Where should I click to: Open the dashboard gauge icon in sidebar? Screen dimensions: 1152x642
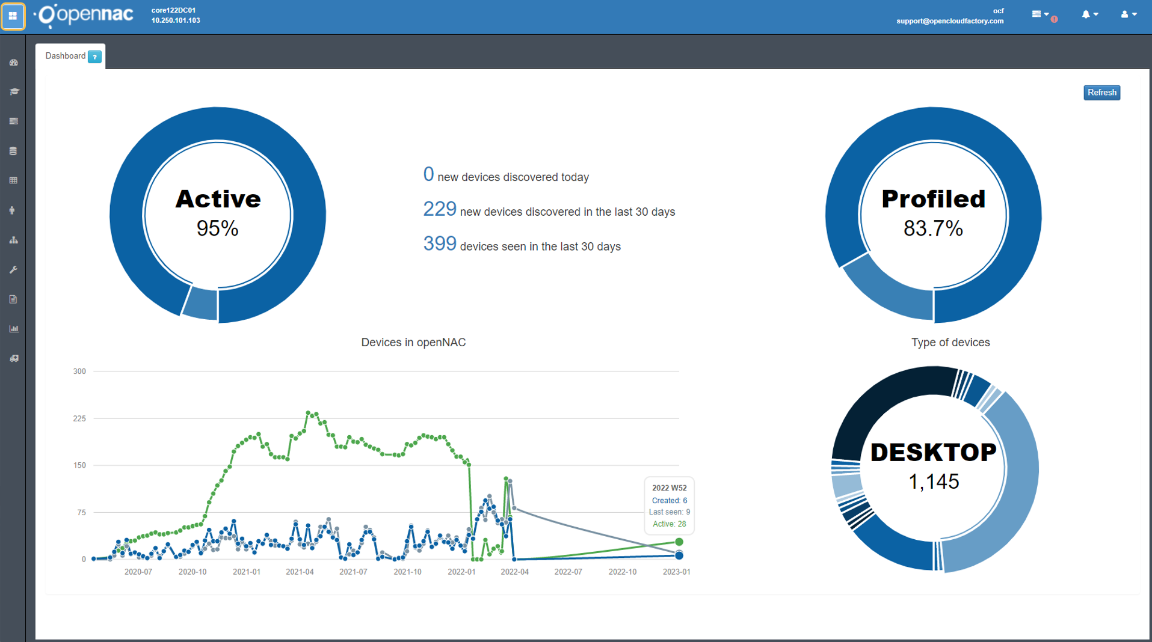tap(13, 63)
